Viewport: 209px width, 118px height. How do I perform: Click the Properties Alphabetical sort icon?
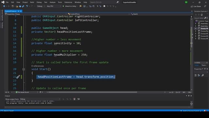[x=199, y=75]
